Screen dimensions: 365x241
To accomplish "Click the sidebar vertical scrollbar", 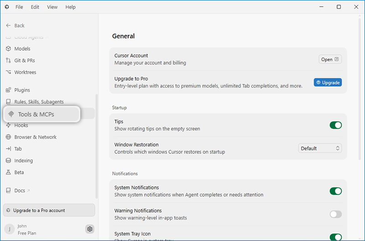I will coord(96,146).
